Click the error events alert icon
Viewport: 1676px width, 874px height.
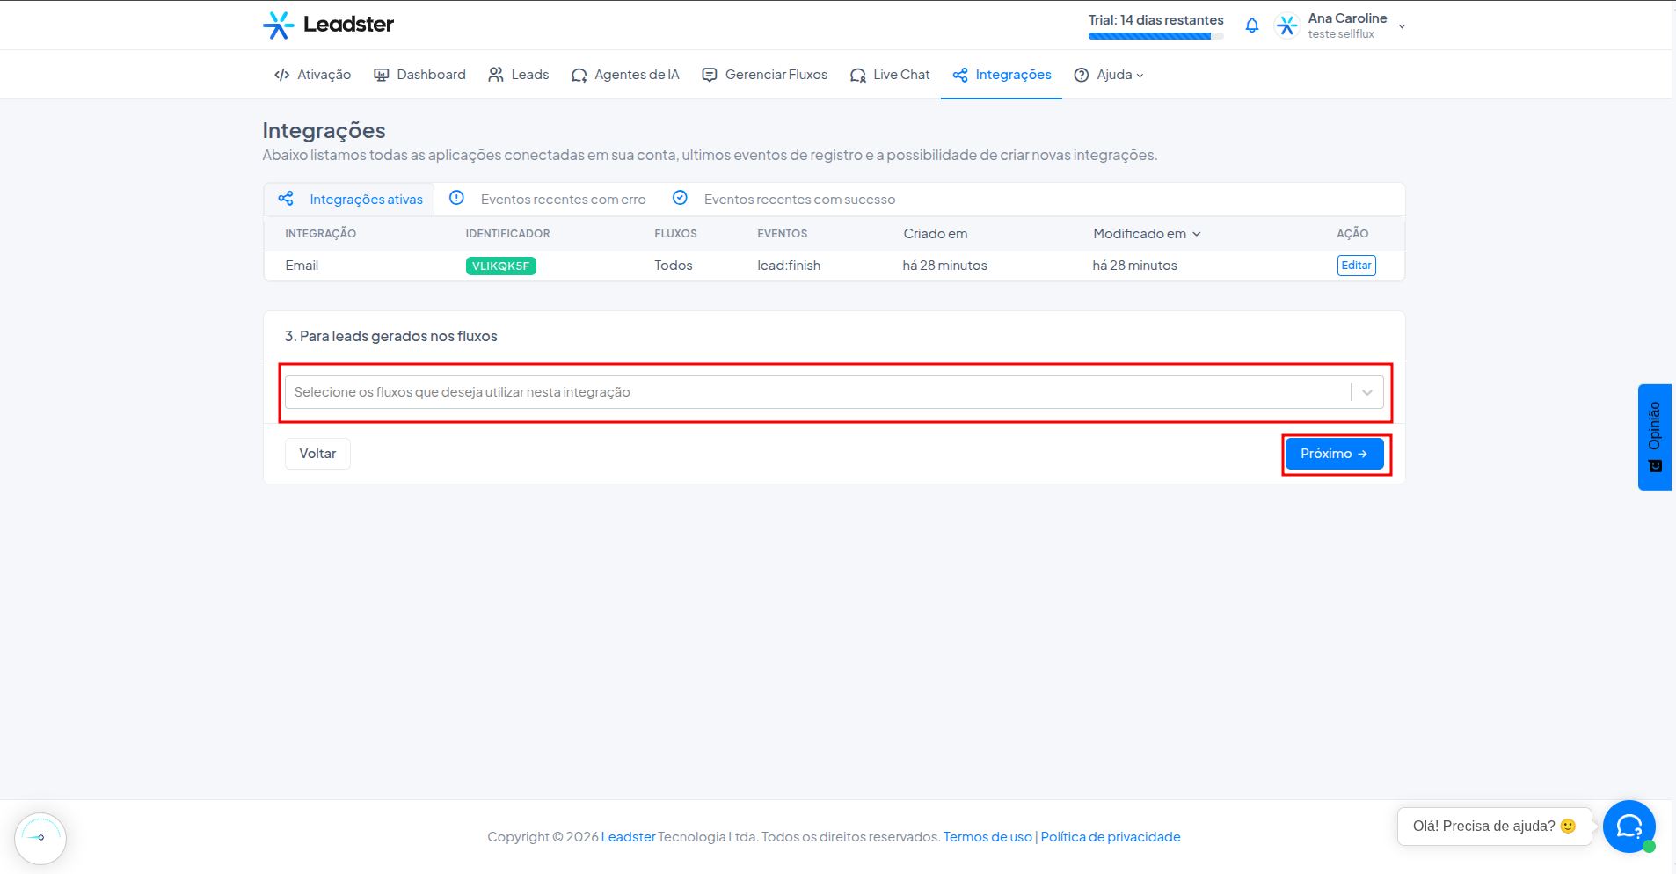pos(456,198)
